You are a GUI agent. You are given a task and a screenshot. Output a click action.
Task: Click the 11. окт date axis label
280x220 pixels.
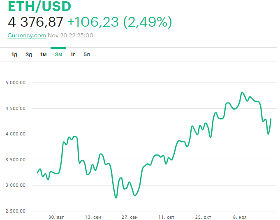coord(166,217)
